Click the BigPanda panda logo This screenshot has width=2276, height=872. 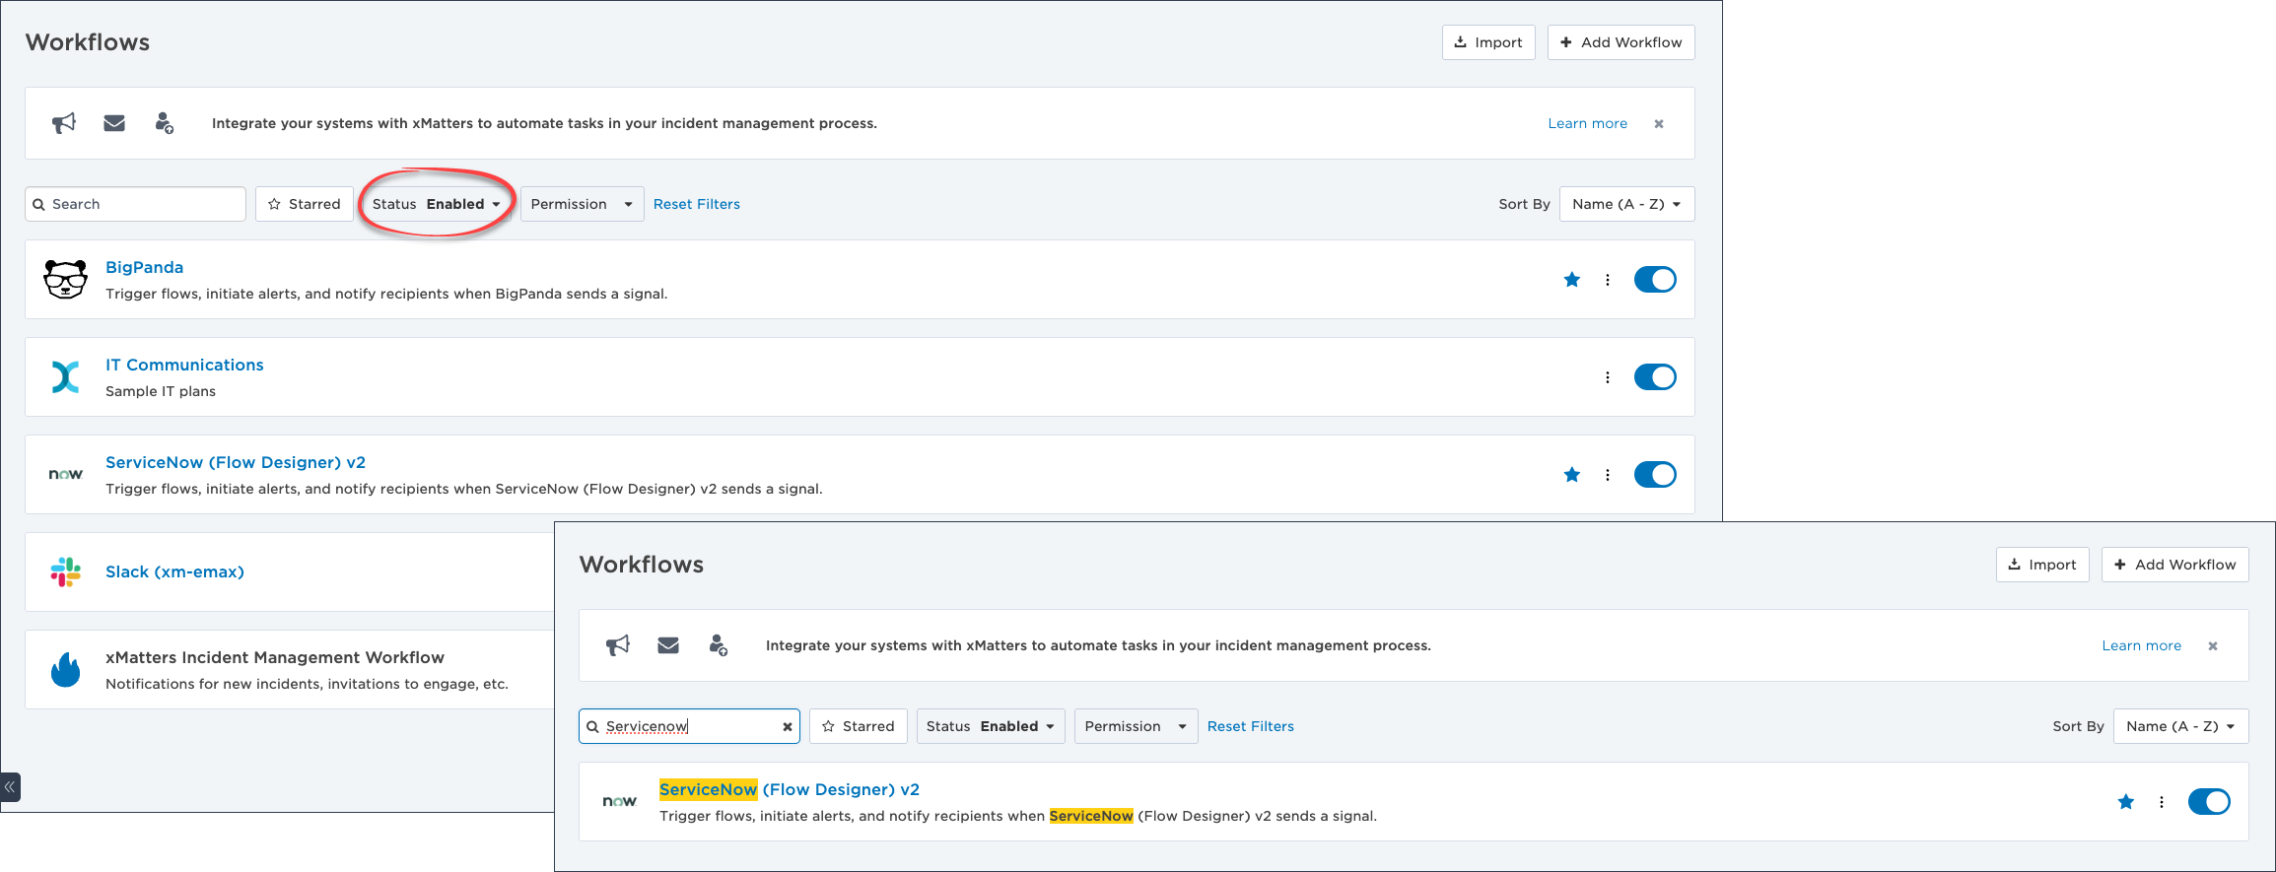click(x=65, y=279)
